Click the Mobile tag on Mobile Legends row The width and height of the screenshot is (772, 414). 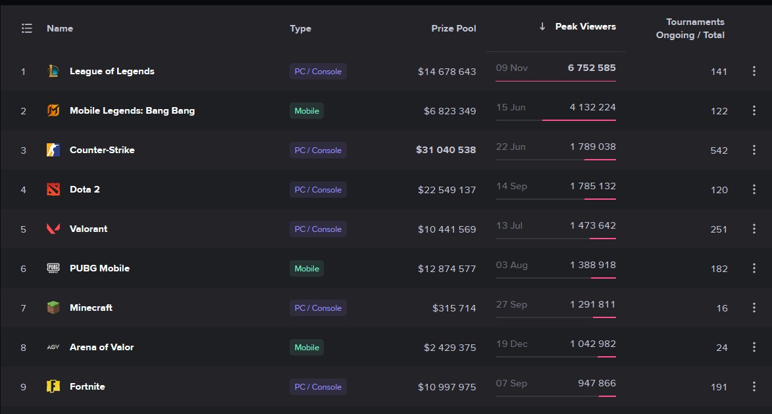[x=307, y=110]
